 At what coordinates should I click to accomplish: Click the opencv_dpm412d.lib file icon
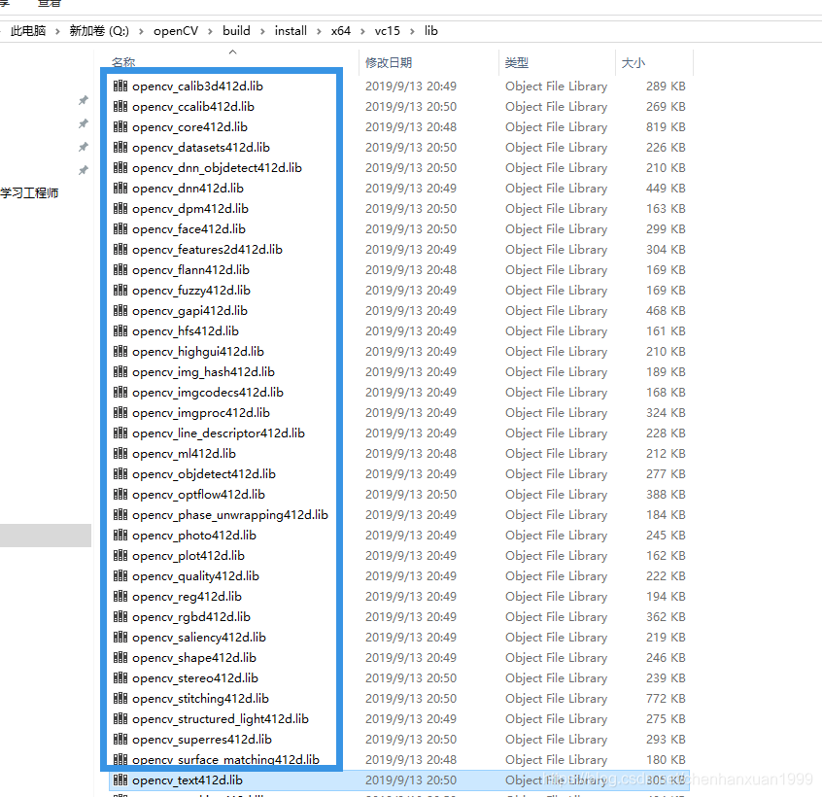click(120, 208)
